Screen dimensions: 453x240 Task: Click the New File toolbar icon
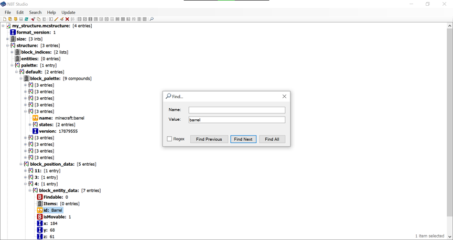tap(5, 19)
